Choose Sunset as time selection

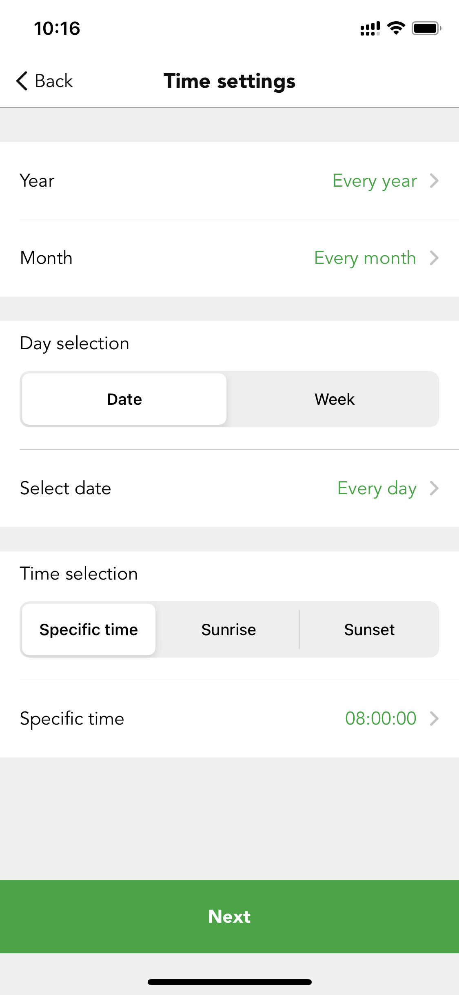click(369, 629)
